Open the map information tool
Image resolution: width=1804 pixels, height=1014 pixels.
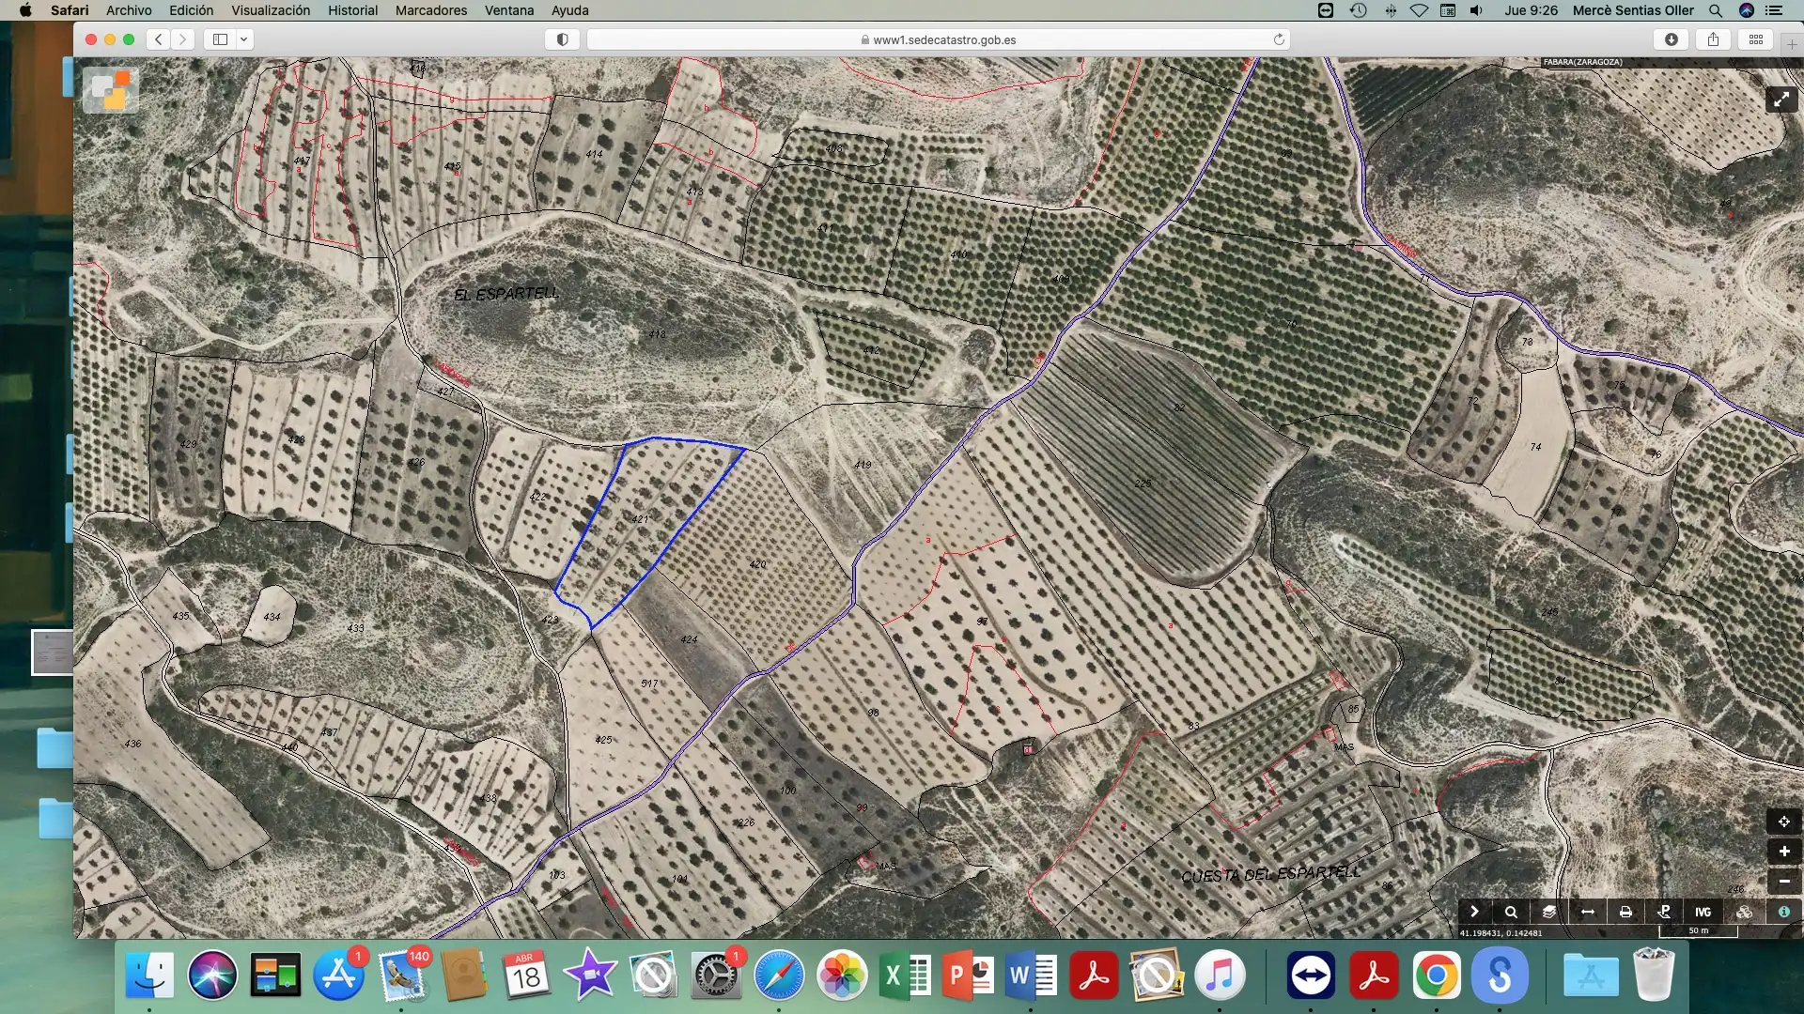coord(1784,912)
